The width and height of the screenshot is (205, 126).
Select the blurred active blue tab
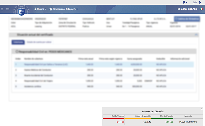(18, 42)
